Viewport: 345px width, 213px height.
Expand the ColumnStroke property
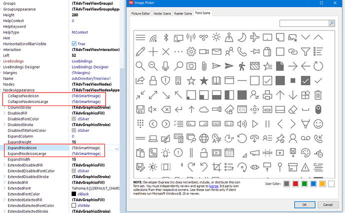pos(4,107)
